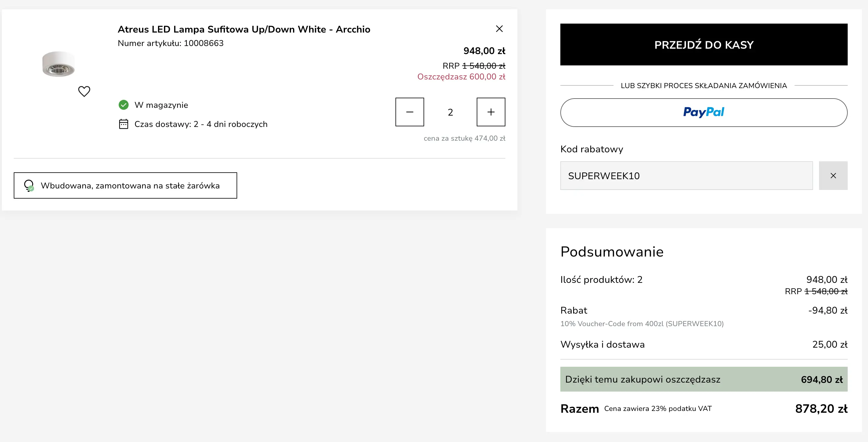Click the delivery time calendar icon
The image size is (868, 442).
coord(124,124)
